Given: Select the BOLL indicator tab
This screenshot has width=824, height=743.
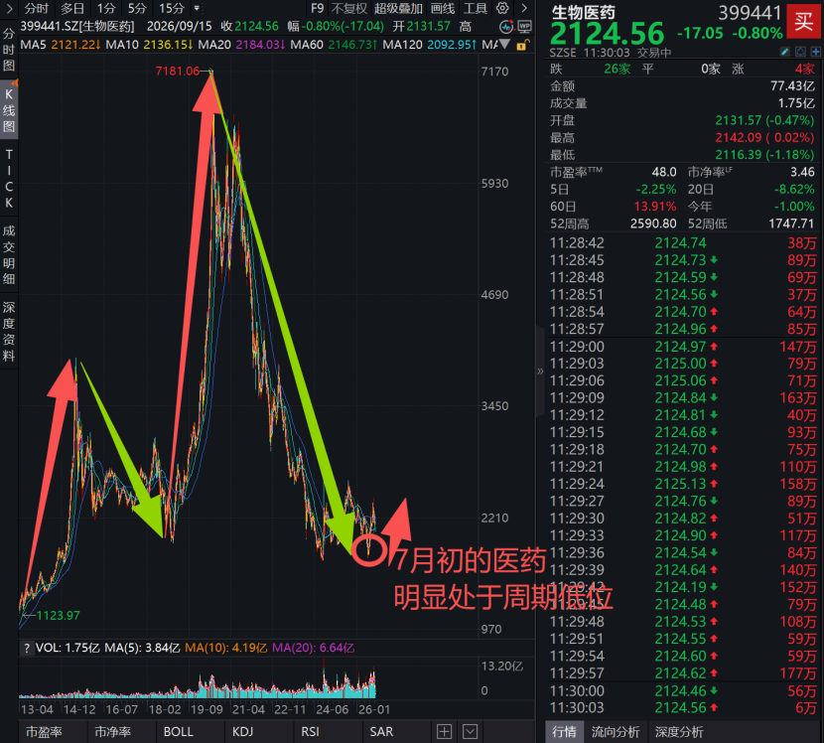Looking at the screenshot, I should click(x=178, y=731).
